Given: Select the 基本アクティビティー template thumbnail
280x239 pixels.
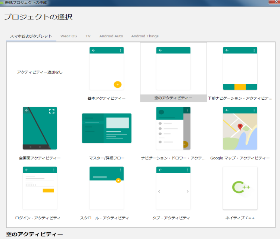Looking at the screenshot, I should point(107,68).
